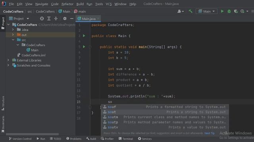Open the Problems tool window
254x142 pixels.
pyautogui.click(x=74, y=138)
